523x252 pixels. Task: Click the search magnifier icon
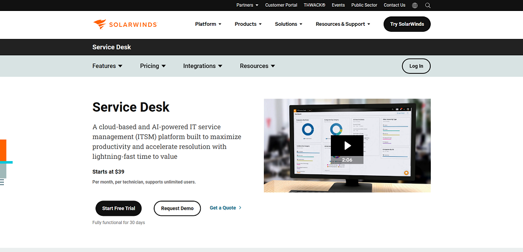pos(428,5)
